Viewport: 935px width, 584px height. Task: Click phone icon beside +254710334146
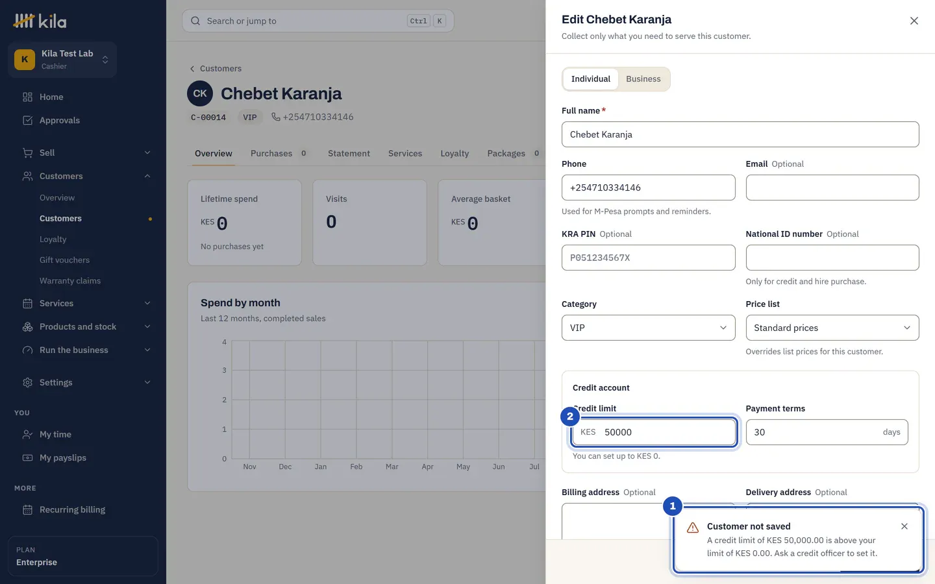click(x=276, y=117)
